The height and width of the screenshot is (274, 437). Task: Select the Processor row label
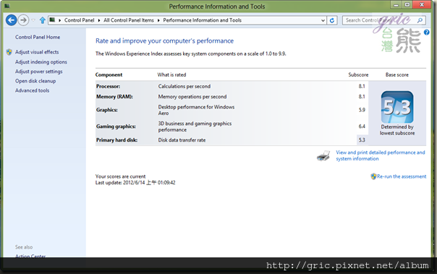[108, 86]
